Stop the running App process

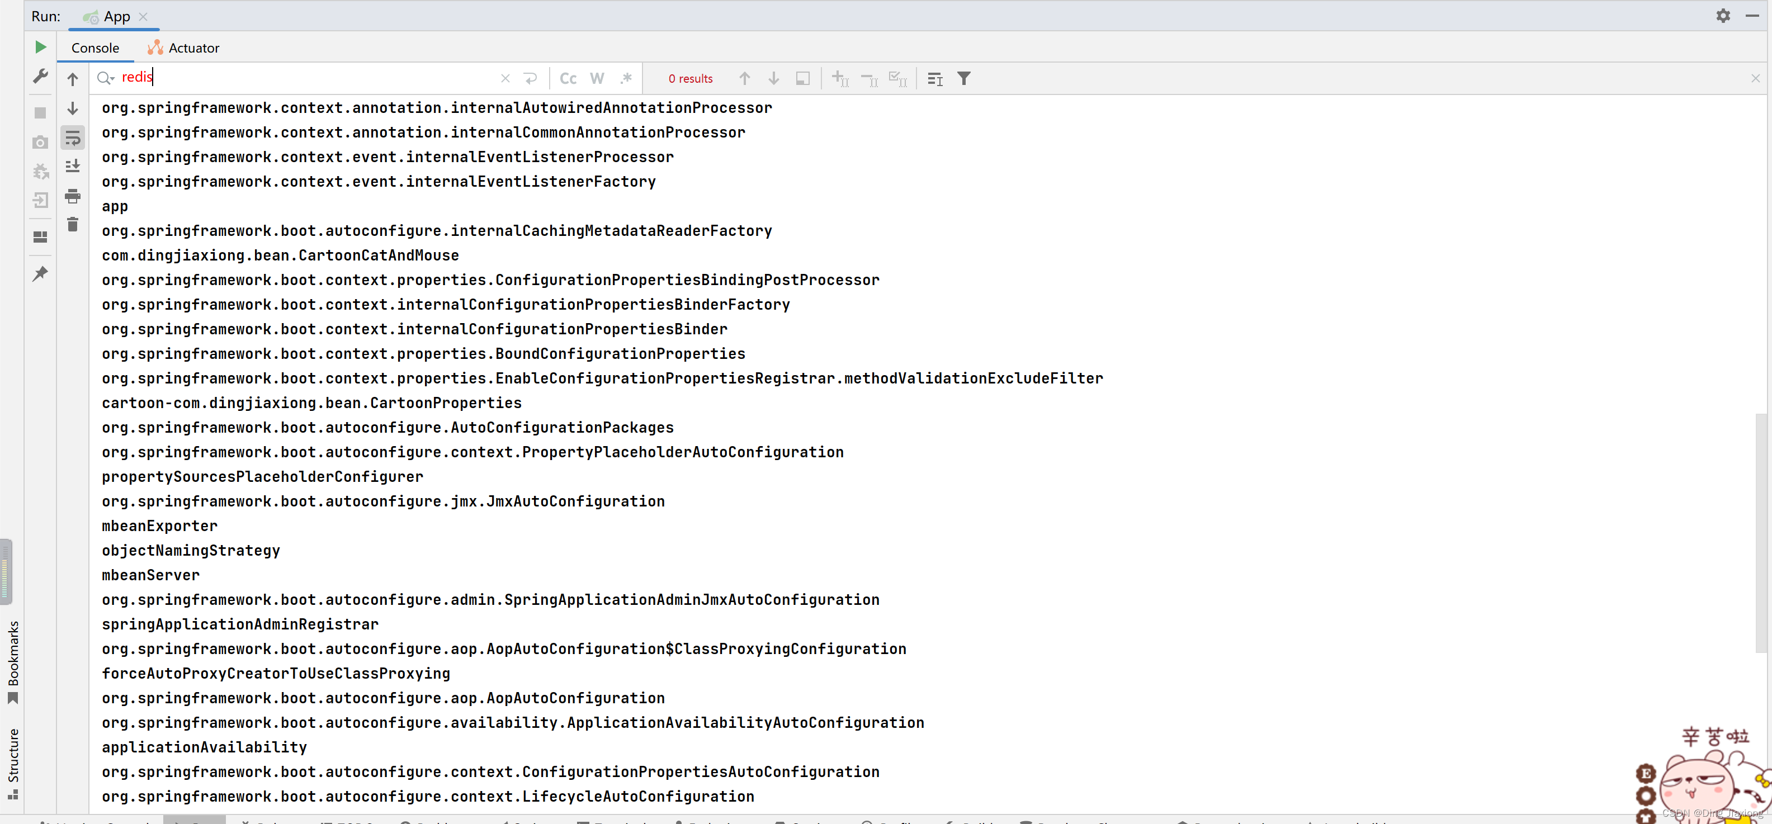(41, 113)
